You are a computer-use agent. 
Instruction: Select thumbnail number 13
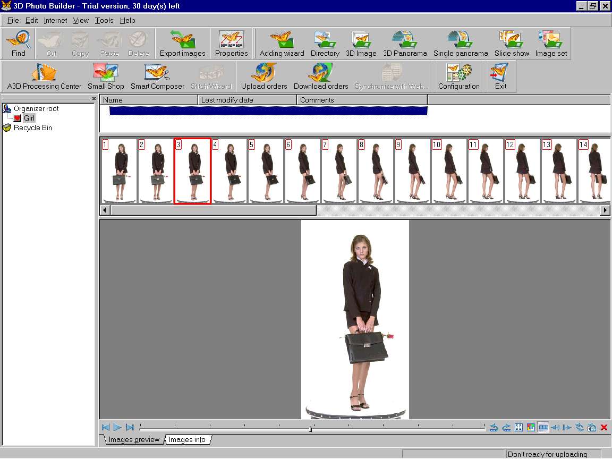tap(560, 171)
